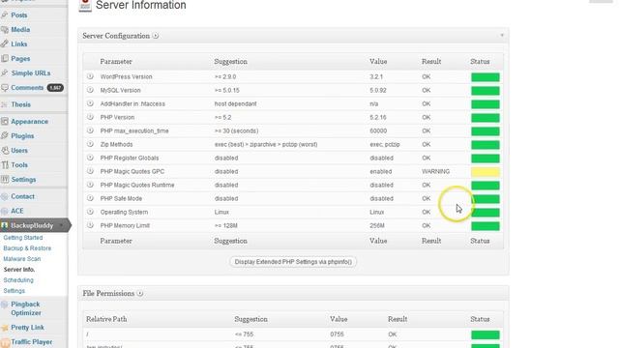Click the 'host dependant' suggestion text
The width and height of the screenshot is (619, 348).
[235, 103]
